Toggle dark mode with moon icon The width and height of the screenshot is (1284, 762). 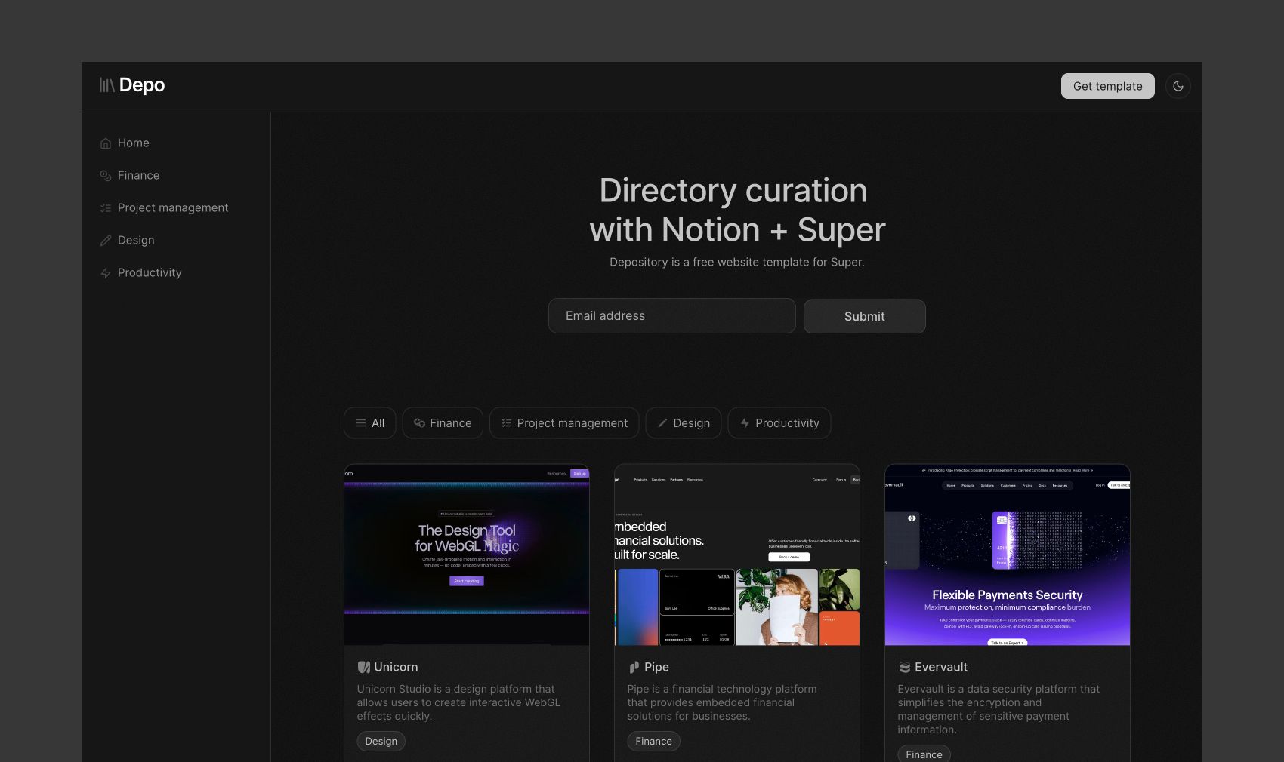click(x=1178, y=86)
